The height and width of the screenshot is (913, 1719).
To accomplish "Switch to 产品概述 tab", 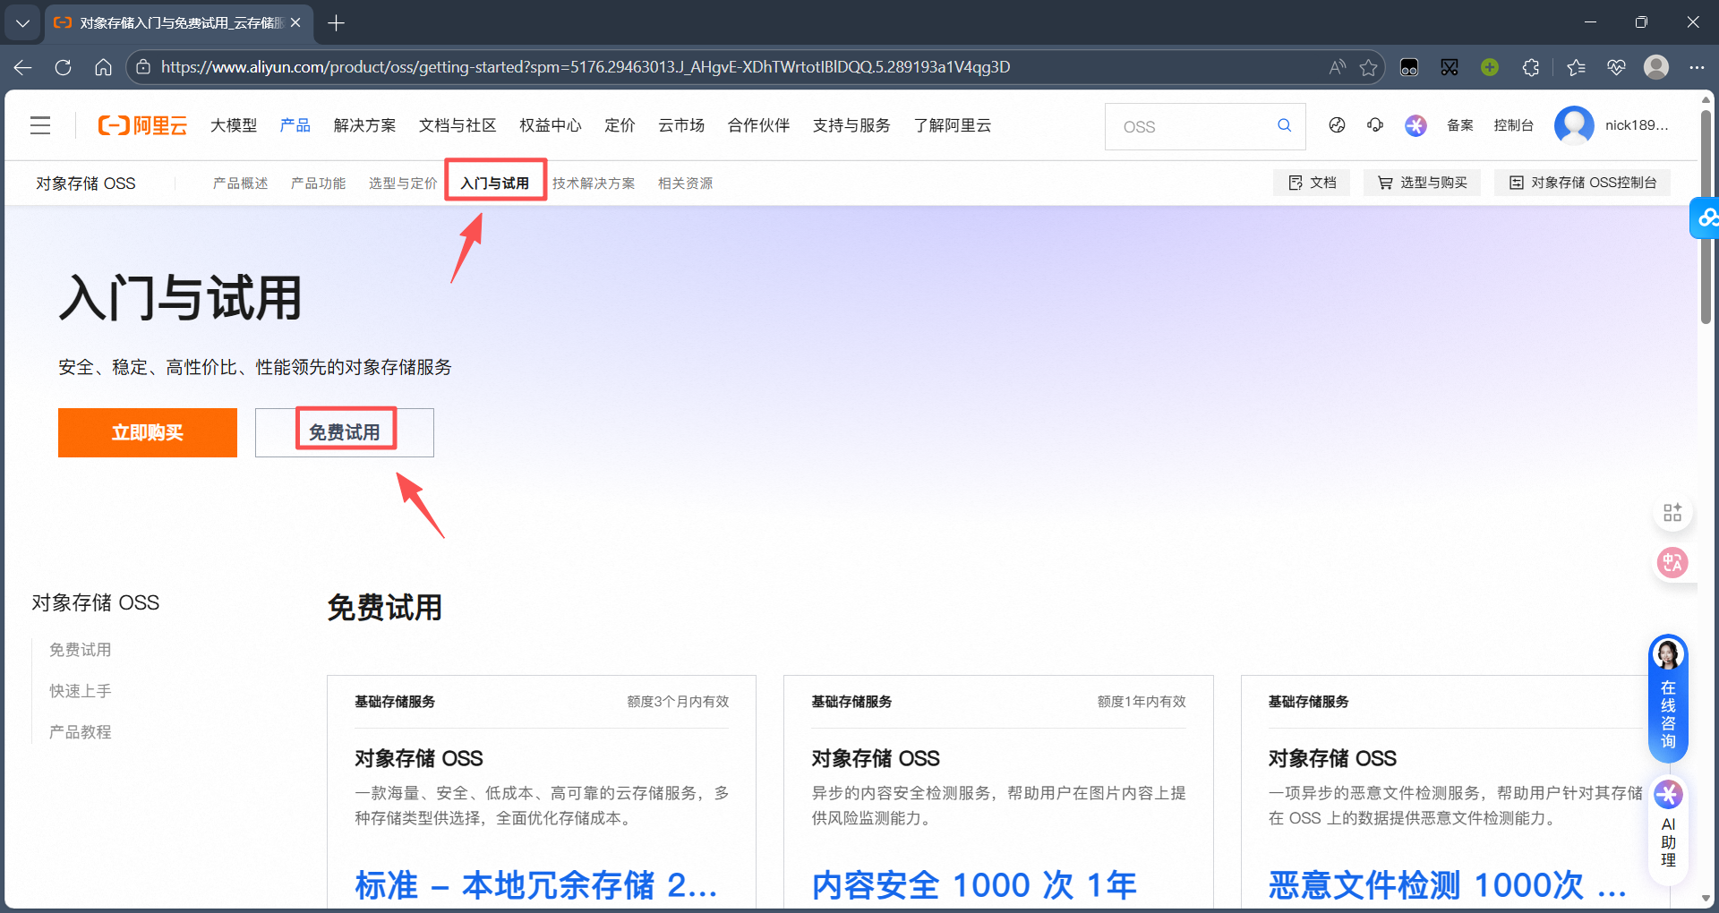I will pyautogui.click(x=241, y=183).
